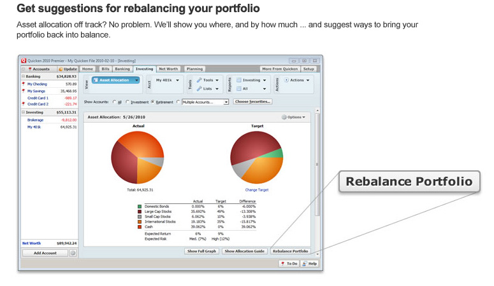Click the wrench icon beside Tools
Viewport: 494px width, 286px height.
pos(199,80)
